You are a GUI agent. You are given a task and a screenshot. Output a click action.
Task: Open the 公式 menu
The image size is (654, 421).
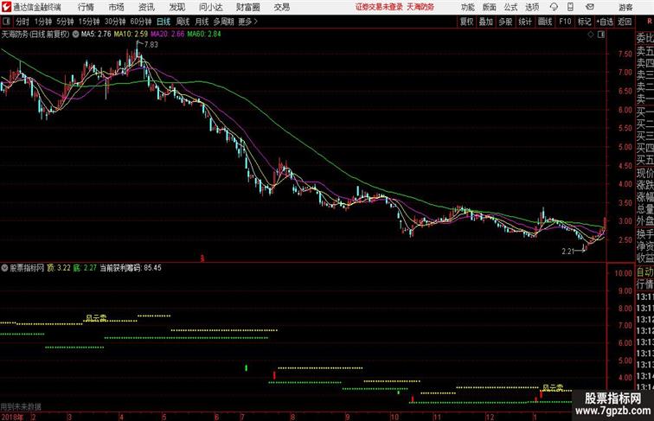[510, 7]
